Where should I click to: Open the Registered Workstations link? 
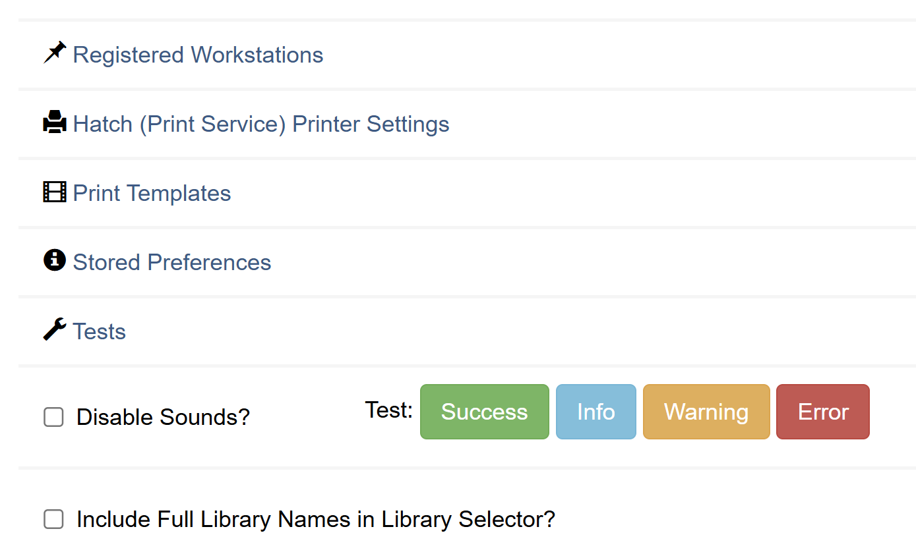(x=198, y=55)
